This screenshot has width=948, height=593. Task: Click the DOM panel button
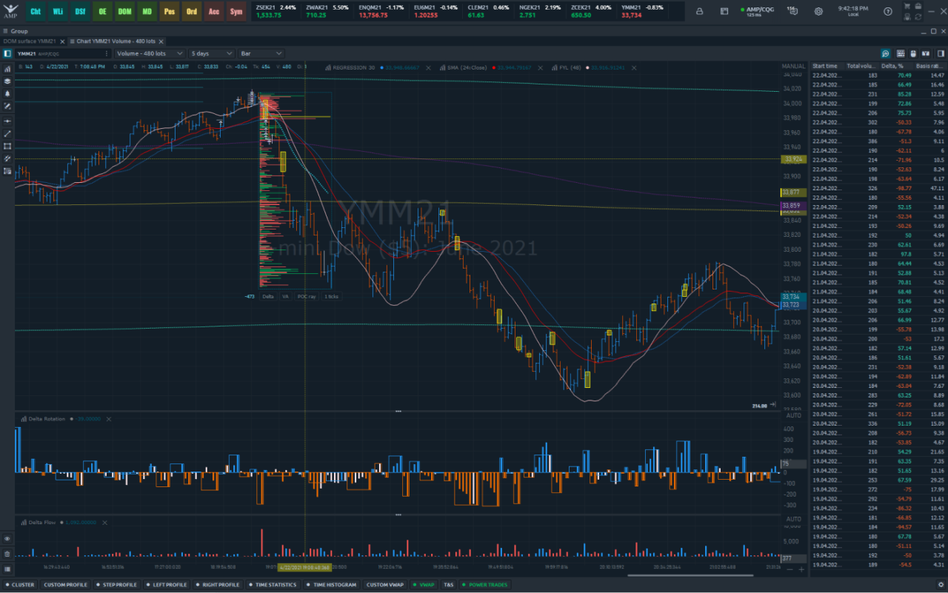click(125, 11)
